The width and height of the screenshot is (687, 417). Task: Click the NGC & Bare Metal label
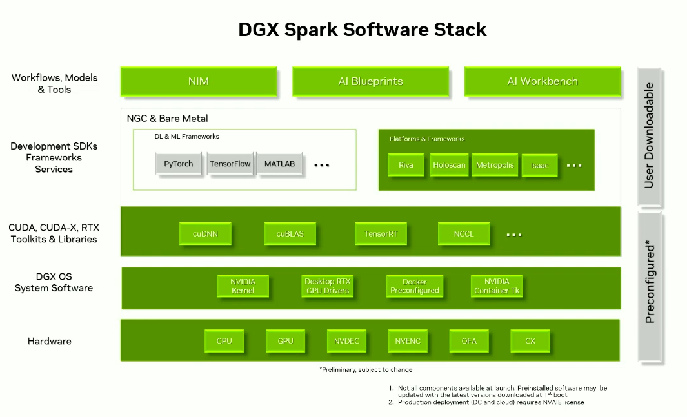(169, 119)
